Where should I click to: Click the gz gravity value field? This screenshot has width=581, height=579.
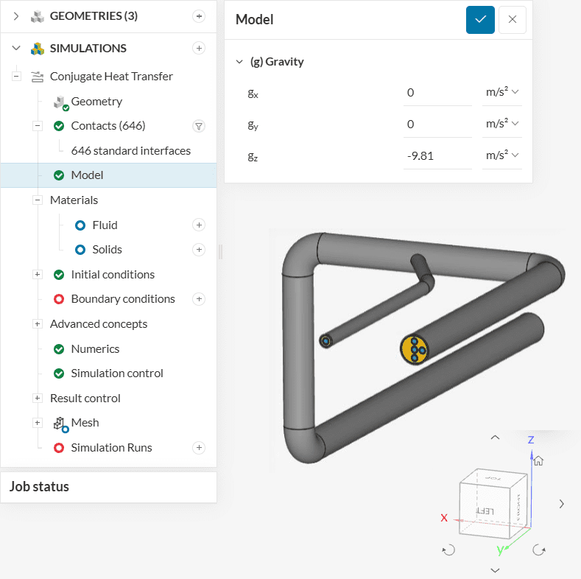pyautogui.click(x=437, y=155)
